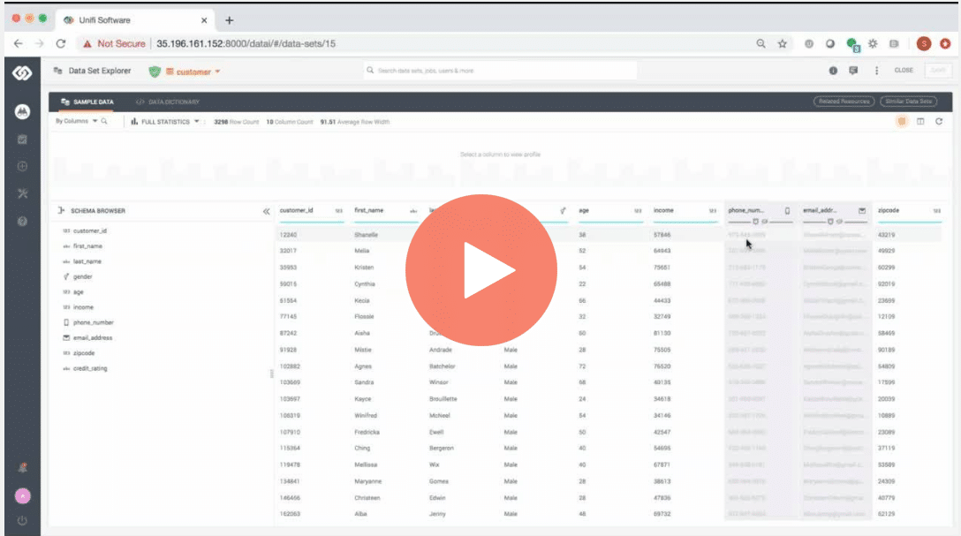Click the search data sets input field
961x536 pixels.
pyautogui.click(x=495, y=70)
